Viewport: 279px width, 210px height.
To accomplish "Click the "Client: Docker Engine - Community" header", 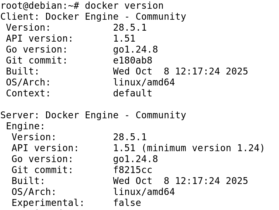I will coord(93,17).
